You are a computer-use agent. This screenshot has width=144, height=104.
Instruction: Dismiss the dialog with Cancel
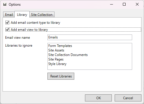[x=128, y=98]
